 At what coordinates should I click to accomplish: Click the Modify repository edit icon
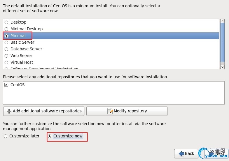coord(110,111)
